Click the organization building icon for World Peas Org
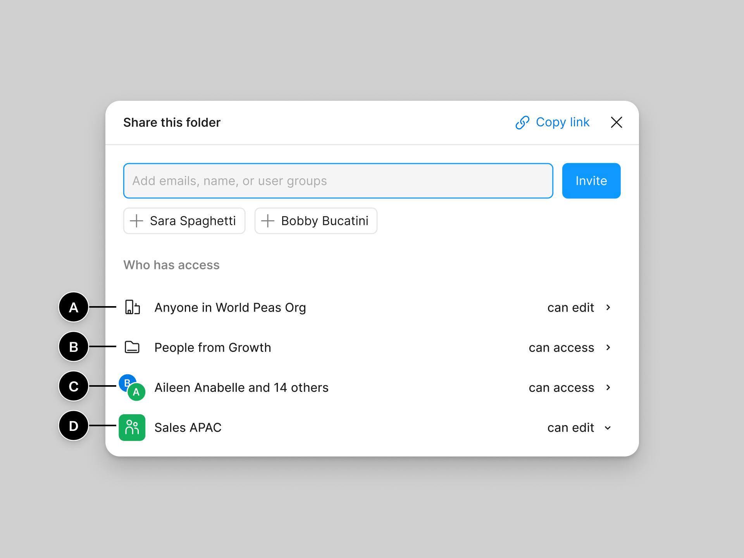Screen dimensions: 744x558 132,307
